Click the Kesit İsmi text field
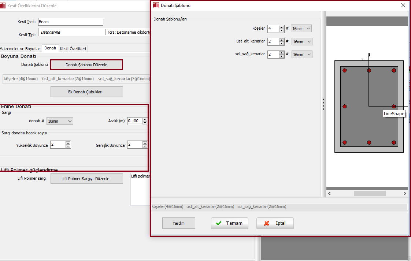411x261 pixels. [x=70, y=22]
